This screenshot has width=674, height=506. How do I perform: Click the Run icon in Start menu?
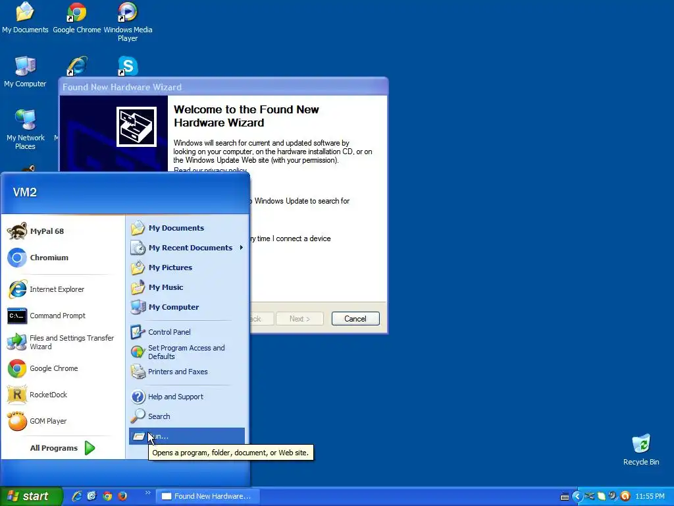(x=138, y=436)
